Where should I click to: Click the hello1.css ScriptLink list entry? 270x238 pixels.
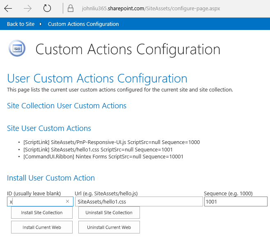98,149
